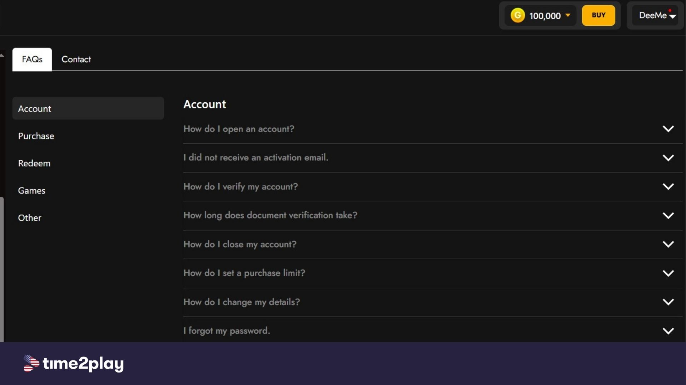Click the left vertical scrollbar thumb
Screen dimensions: 686x385
pos(2,269)
